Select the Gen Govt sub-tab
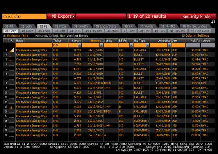Viewport: 218px width, 154px height. pos(200,31)
